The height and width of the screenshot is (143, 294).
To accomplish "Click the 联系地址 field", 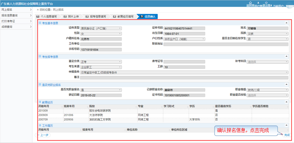I will 226,45.
